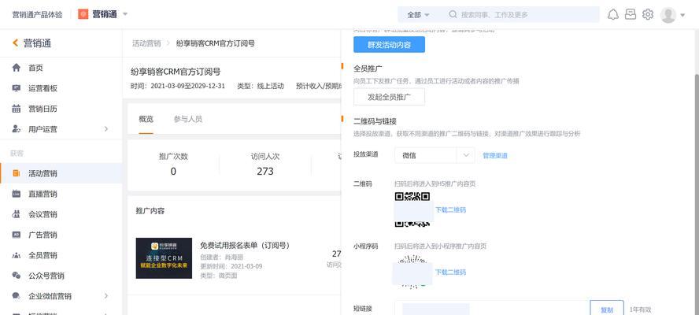Viewport: 699px width, 315px height.
Task: Click the mini program code image
Action: (412, 272)
